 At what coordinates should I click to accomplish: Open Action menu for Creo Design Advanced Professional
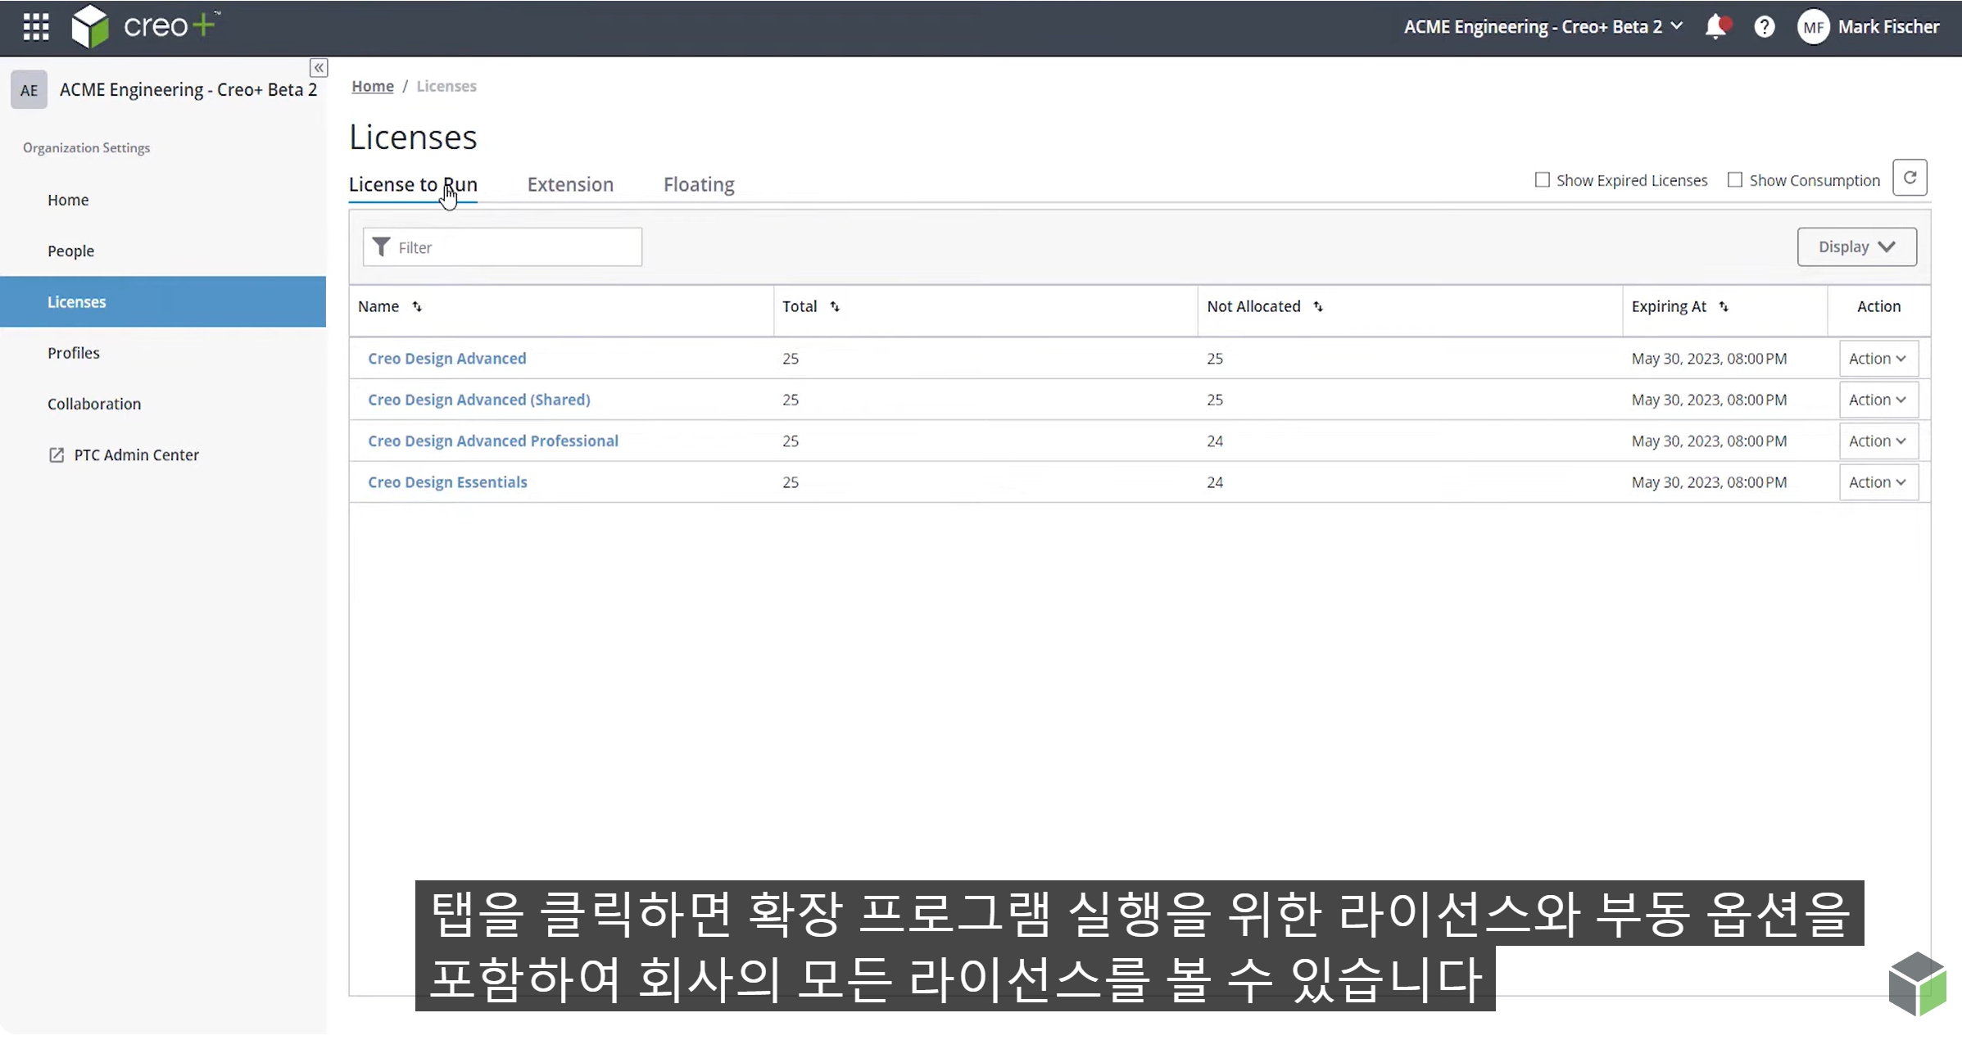coord(1878,441)
